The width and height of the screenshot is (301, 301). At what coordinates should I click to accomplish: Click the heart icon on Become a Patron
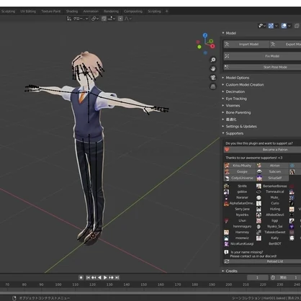click(227, 150)
